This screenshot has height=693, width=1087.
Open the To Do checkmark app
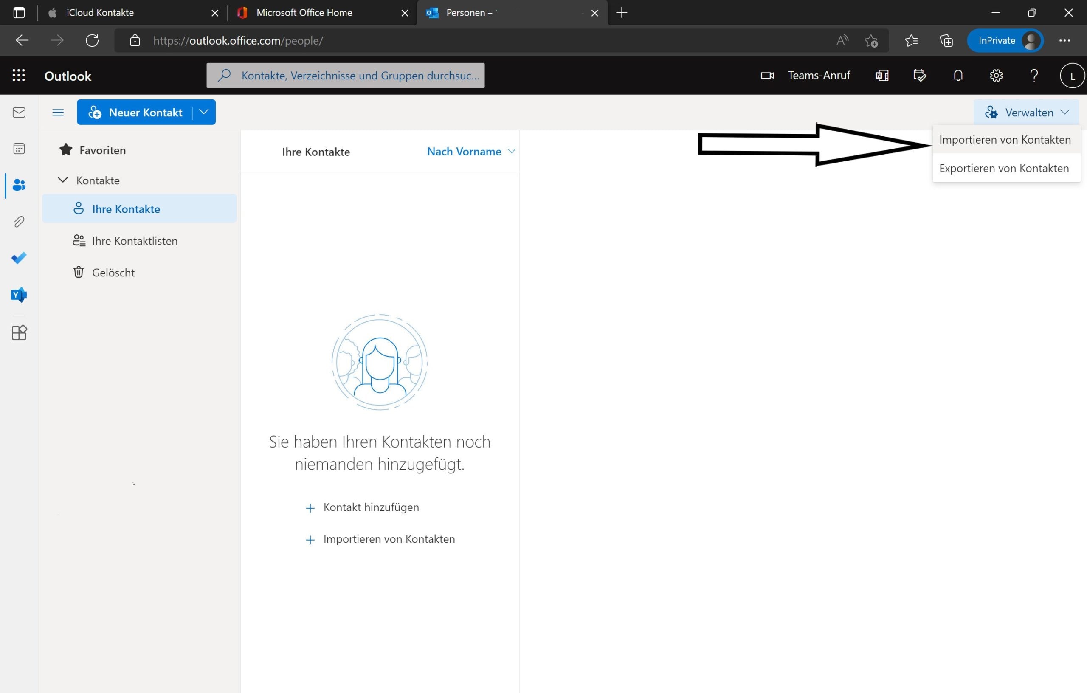19,258
